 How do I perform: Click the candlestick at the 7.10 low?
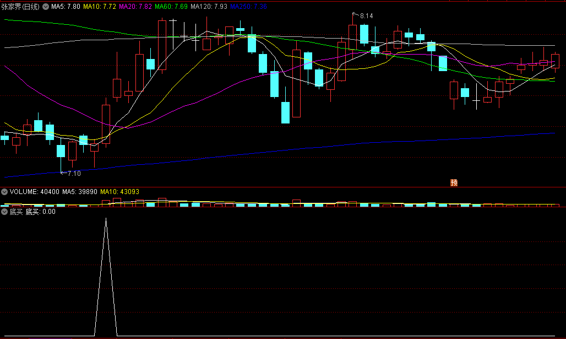pos(61,152)
